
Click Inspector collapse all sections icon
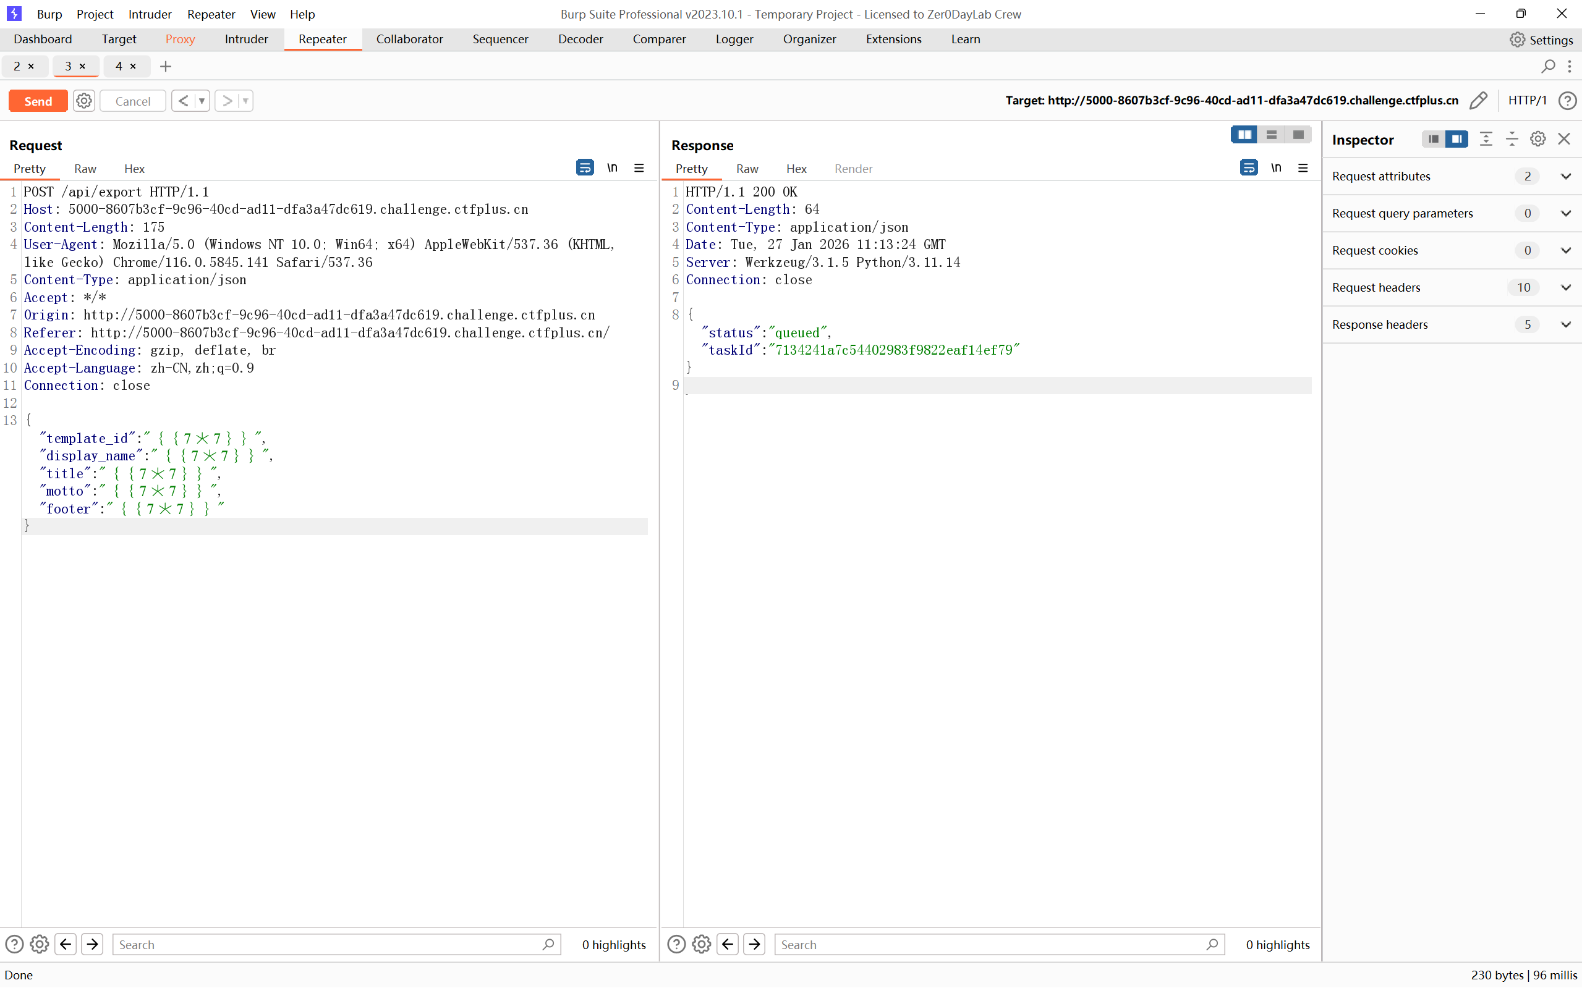[x=1512, y=139]
